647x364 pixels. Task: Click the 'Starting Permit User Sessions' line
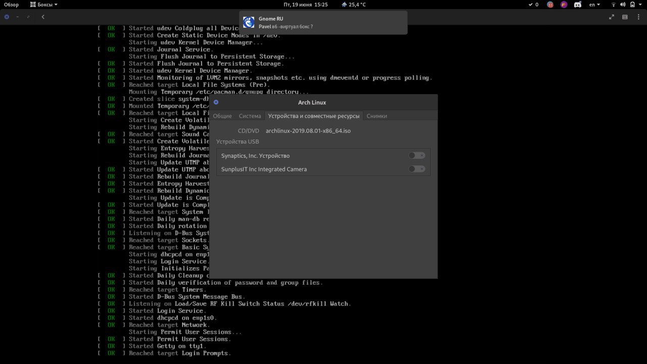186,332
